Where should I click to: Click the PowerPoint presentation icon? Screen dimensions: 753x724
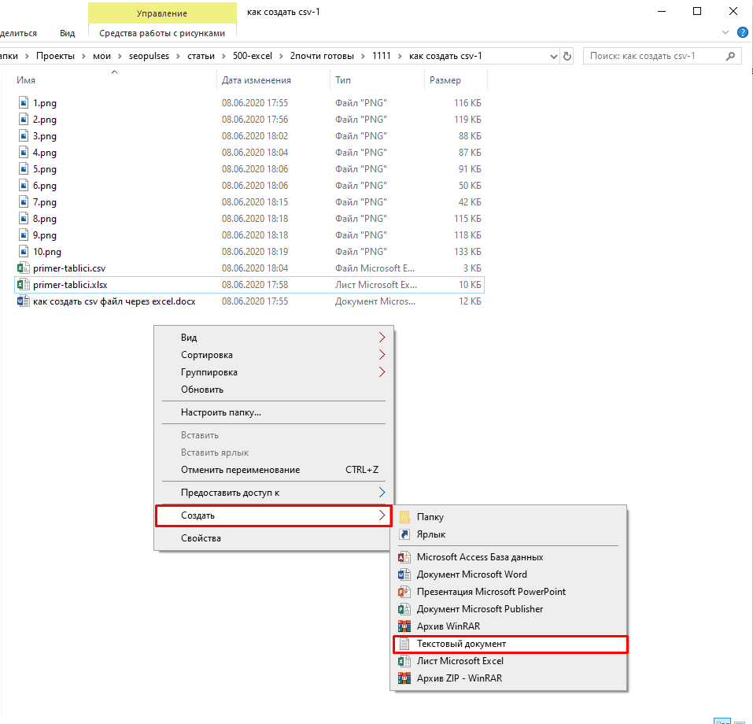tap(404, 592)
